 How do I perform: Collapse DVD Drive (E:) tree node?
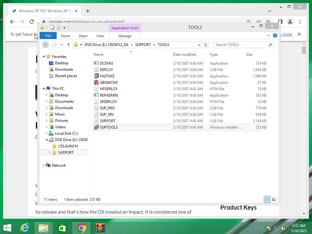(47, 140)
